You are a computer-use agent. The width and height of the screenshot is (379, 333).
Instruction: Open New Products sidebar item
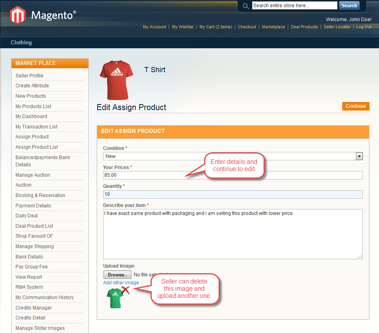(x=31, y=96)
